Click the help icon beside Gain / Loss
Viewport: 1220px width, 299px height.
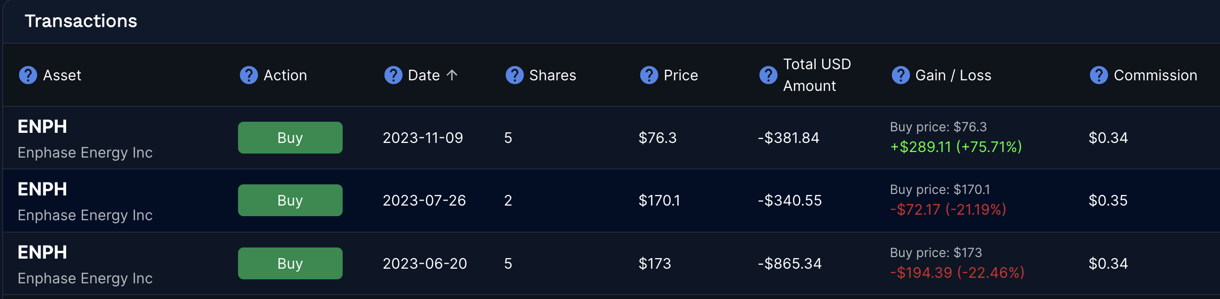901,75
